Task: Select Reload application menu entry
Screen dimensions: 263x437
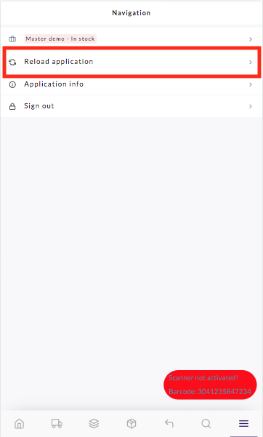Action: click(x=131, y=62)
